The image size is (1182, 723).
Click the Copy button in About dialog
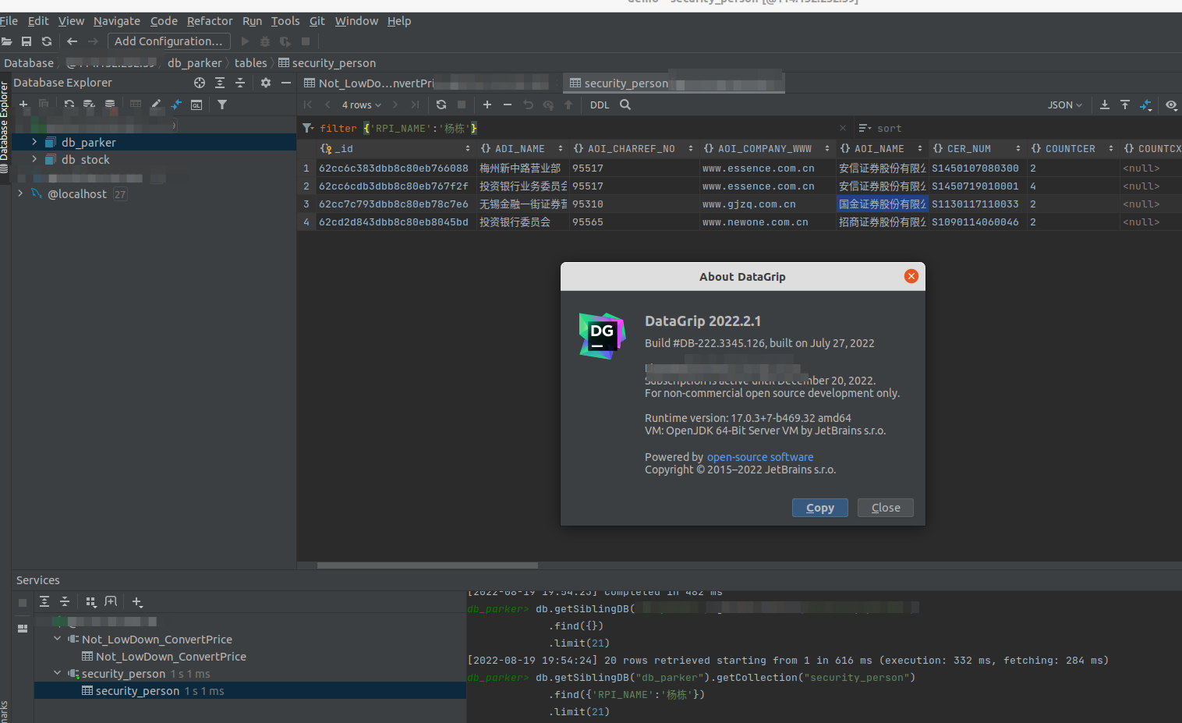click(x=819, y=508)
